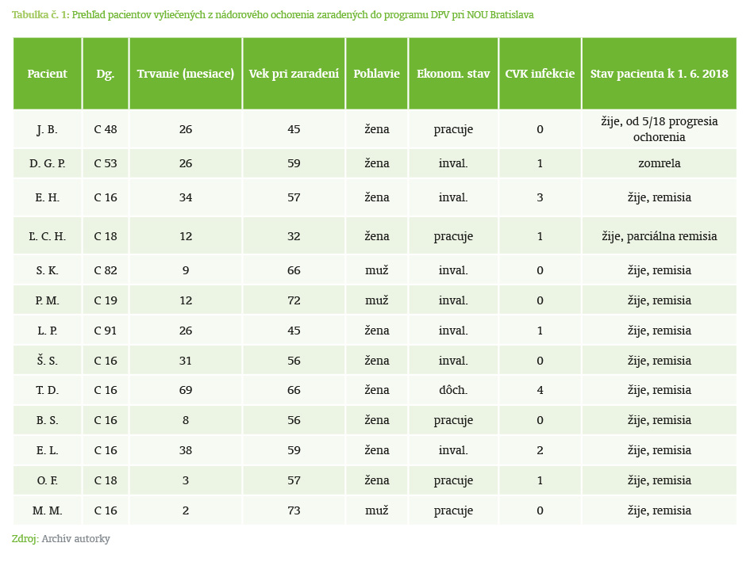Click the Pacient column header
750x562 pixels.
(x=48, y=74)
